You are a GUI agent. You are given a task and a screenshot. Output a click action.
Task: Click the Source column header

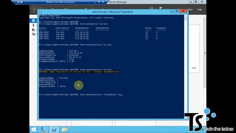(43, 28)
